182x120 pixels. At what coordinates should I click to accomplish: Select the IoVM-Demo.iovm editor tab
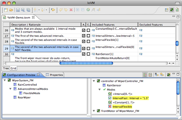pyautogui.click(x=19, y=18)
